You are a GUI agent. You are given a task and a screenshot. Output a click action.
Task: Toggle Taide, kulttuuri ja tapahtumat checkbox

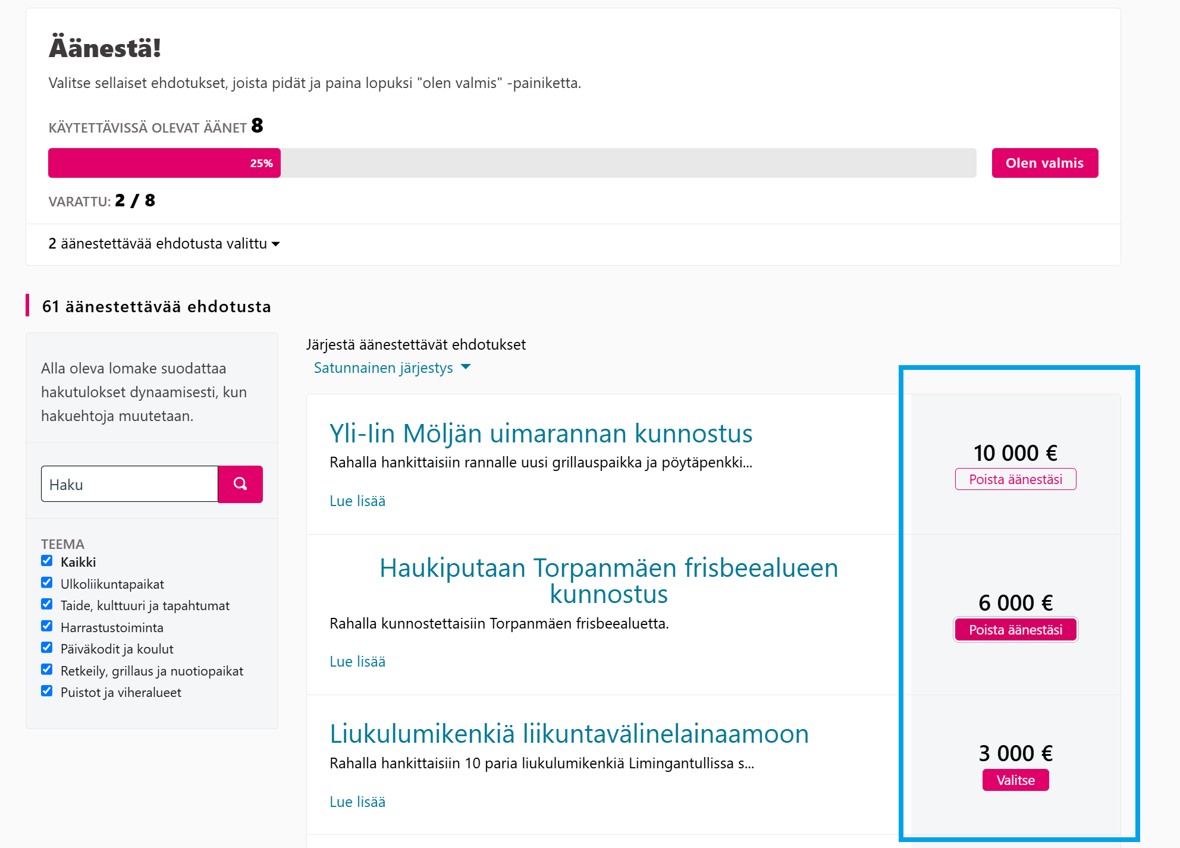point(47,604)
